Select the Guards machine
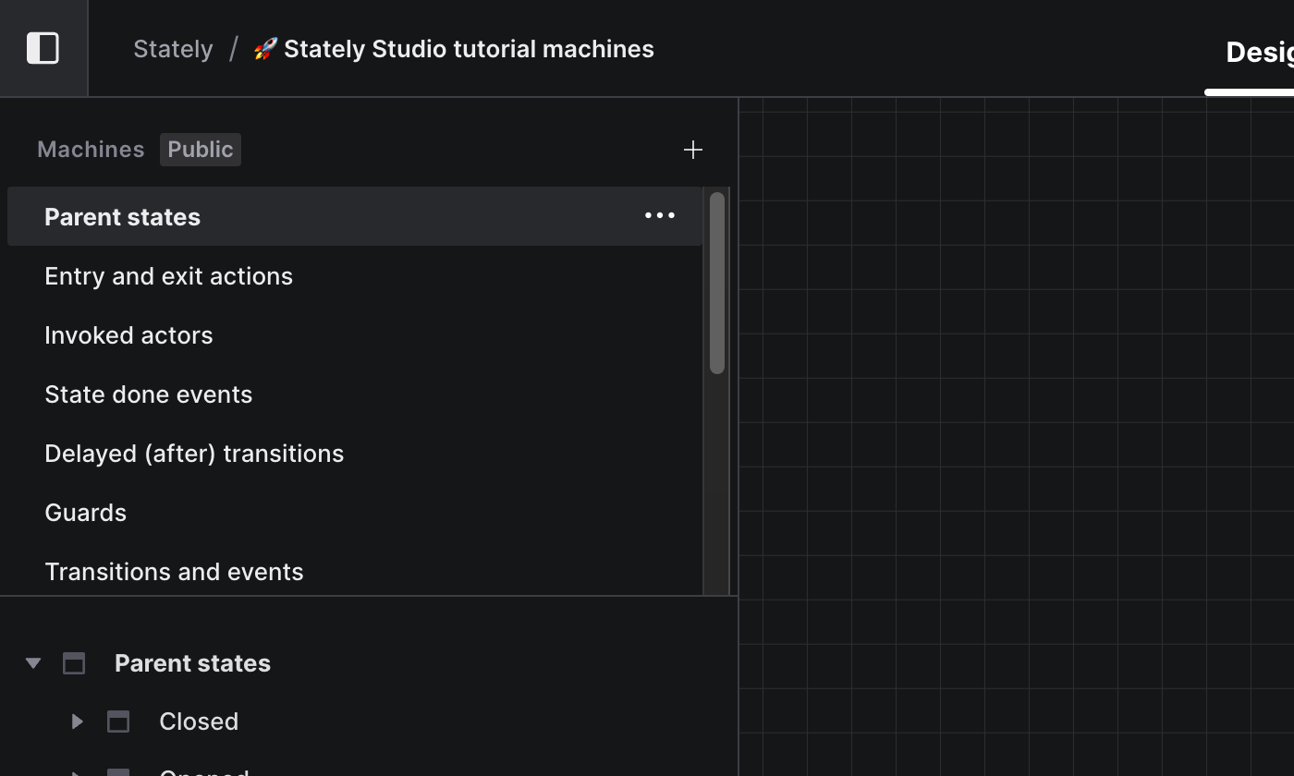The width and height of the screenshot is (1294, 776). 85,513
